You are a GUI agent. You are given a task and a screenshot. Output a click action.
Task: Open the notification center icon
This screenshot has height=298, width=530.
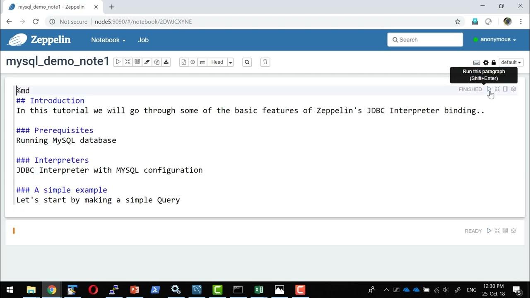click(x=517, y=290)
